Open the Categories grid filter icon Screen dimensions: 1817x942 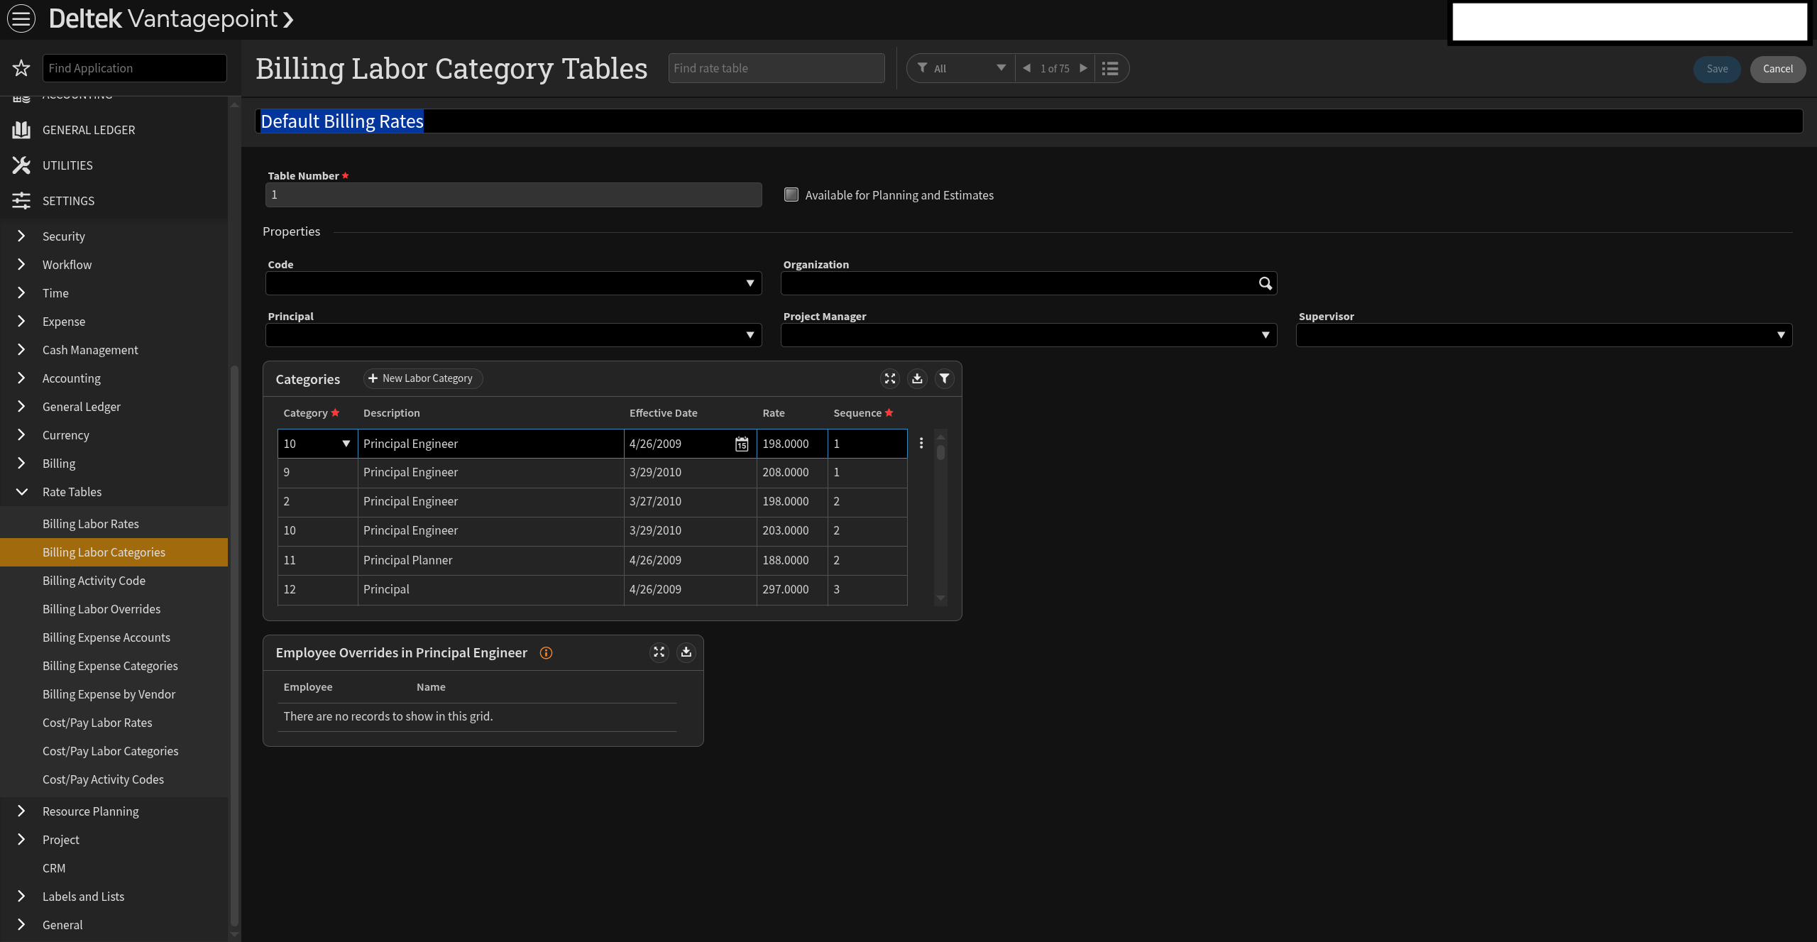pyautogui.click(x=944, y=378)
